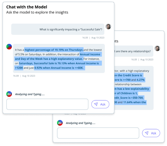167x146 pixels.
Task: Click the user avatar in the back chat window
Action: tap(157, 48)
